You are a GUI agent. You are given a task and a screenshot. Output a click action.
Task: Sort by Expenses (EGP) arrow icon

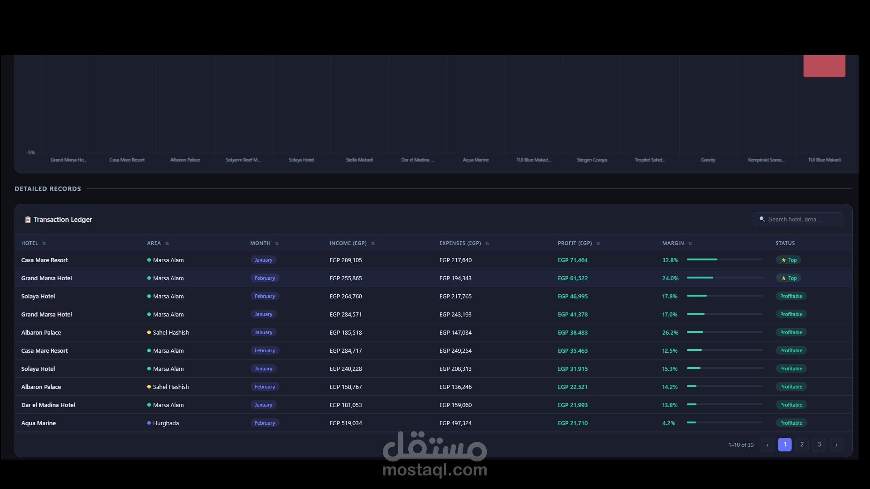(487, 244)
